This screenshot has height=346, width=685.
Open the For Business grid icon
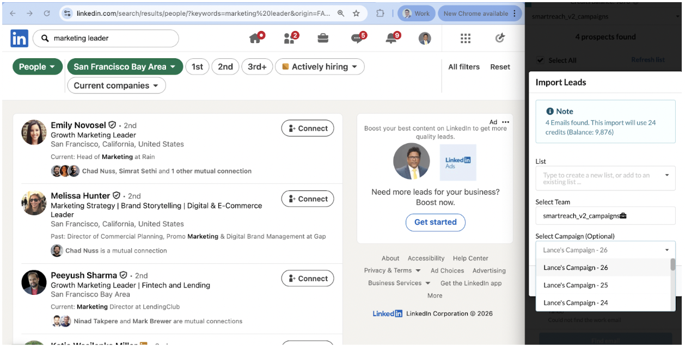[x=466, y=38]
